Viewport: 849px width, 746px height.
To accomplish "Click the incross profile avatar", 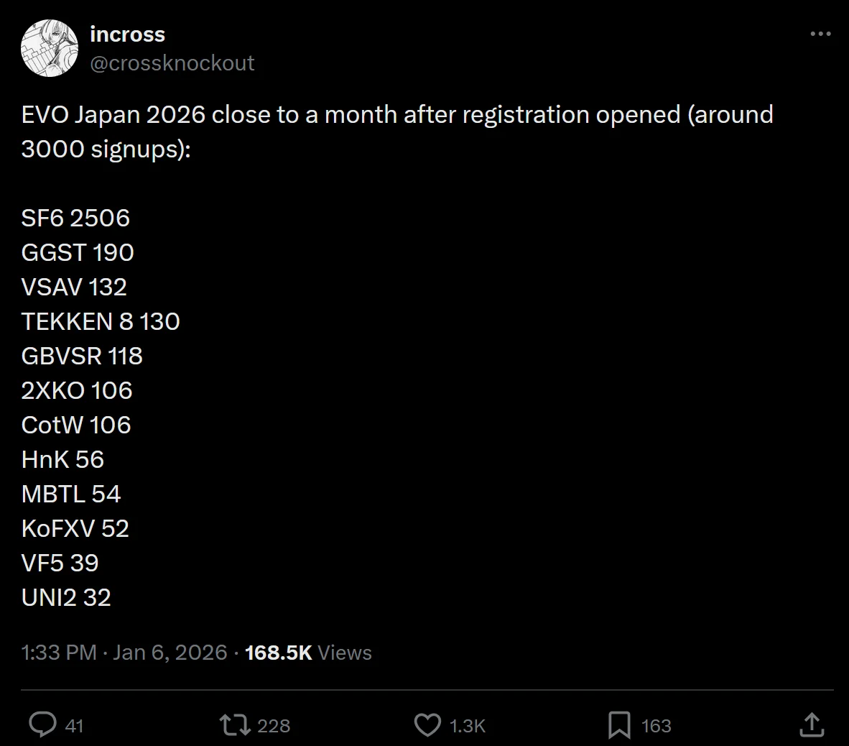I will 49,48.
